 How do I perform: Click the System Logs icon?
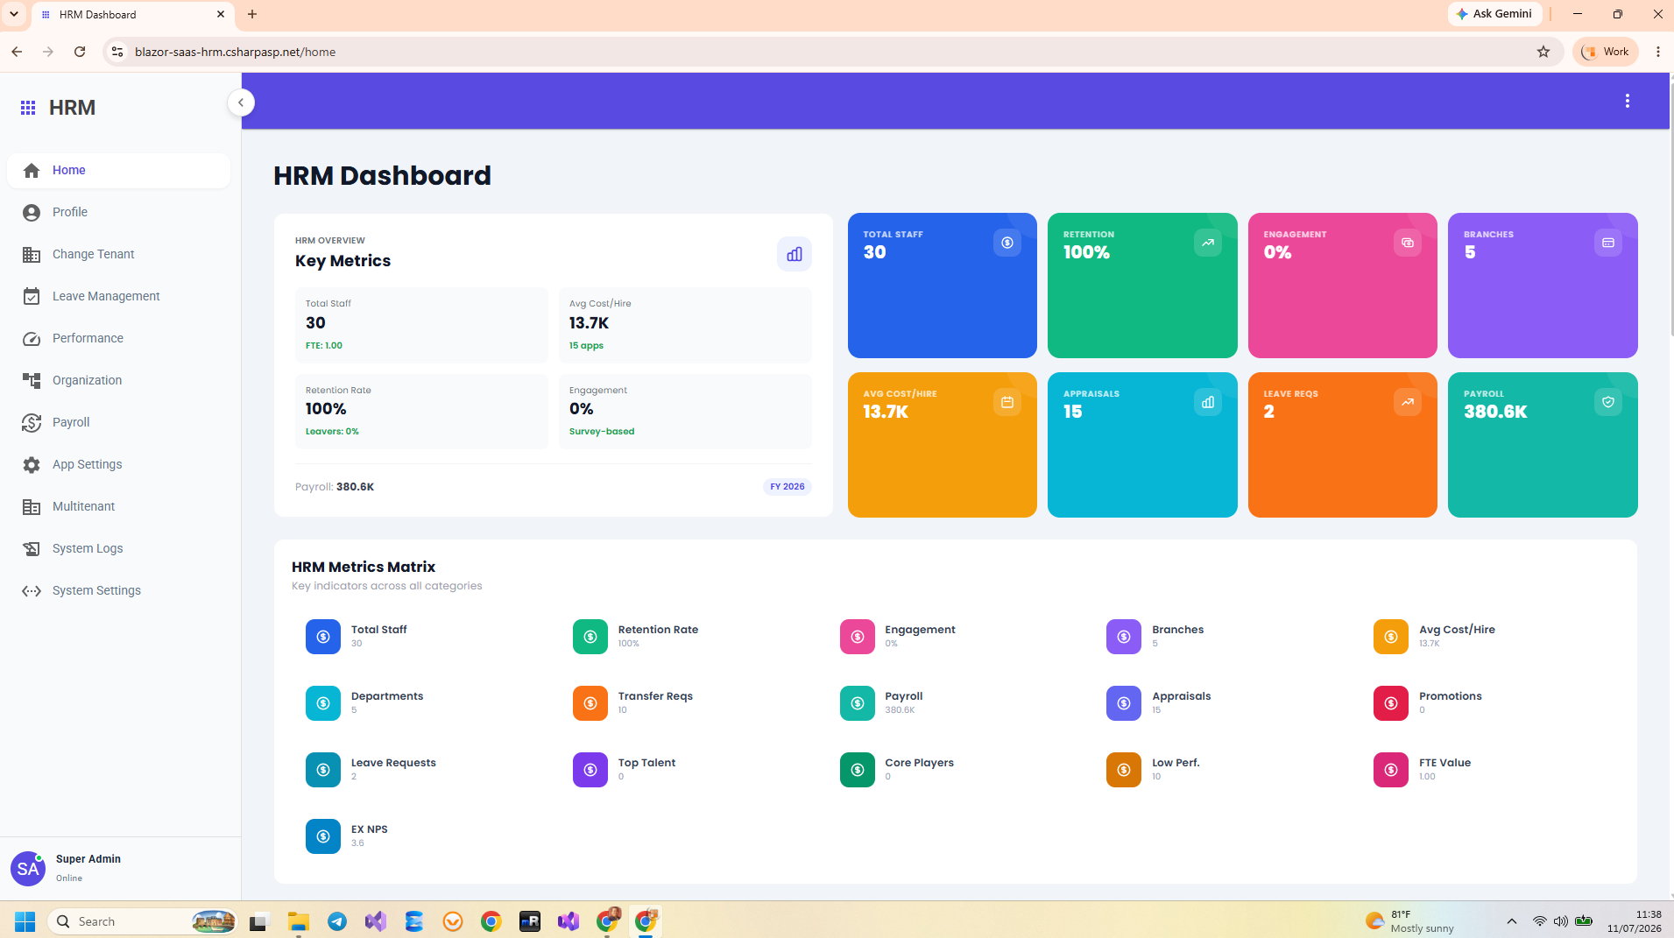coord(32,549)
